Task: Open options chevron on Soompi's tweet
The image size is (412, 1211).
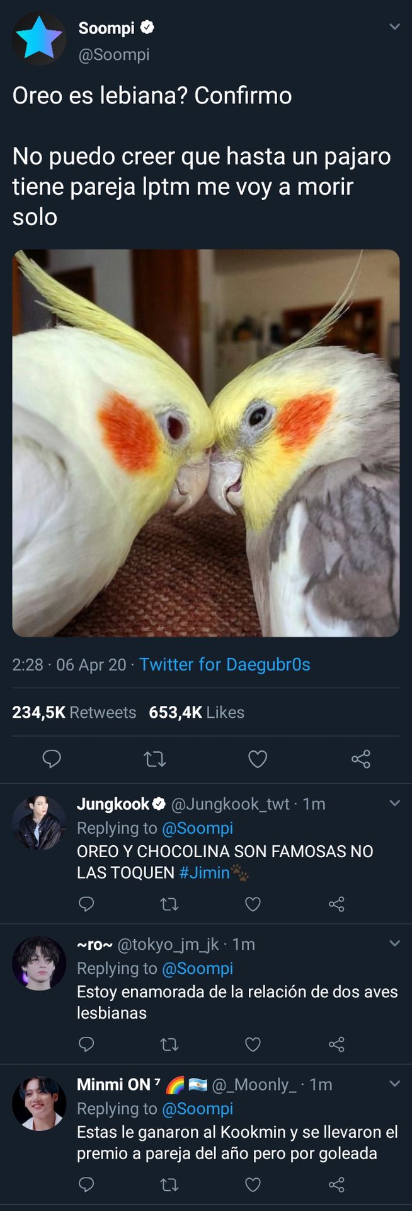Action: tap(395, 26)
